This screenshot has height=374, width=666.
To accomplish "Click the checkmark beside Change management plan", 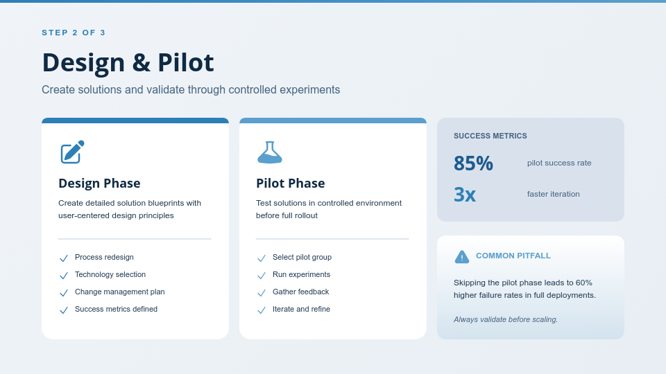I will (64, 293).
